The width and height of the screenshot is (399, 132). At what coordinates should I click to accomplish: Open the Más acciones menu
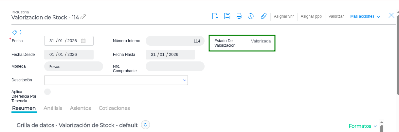365,16
